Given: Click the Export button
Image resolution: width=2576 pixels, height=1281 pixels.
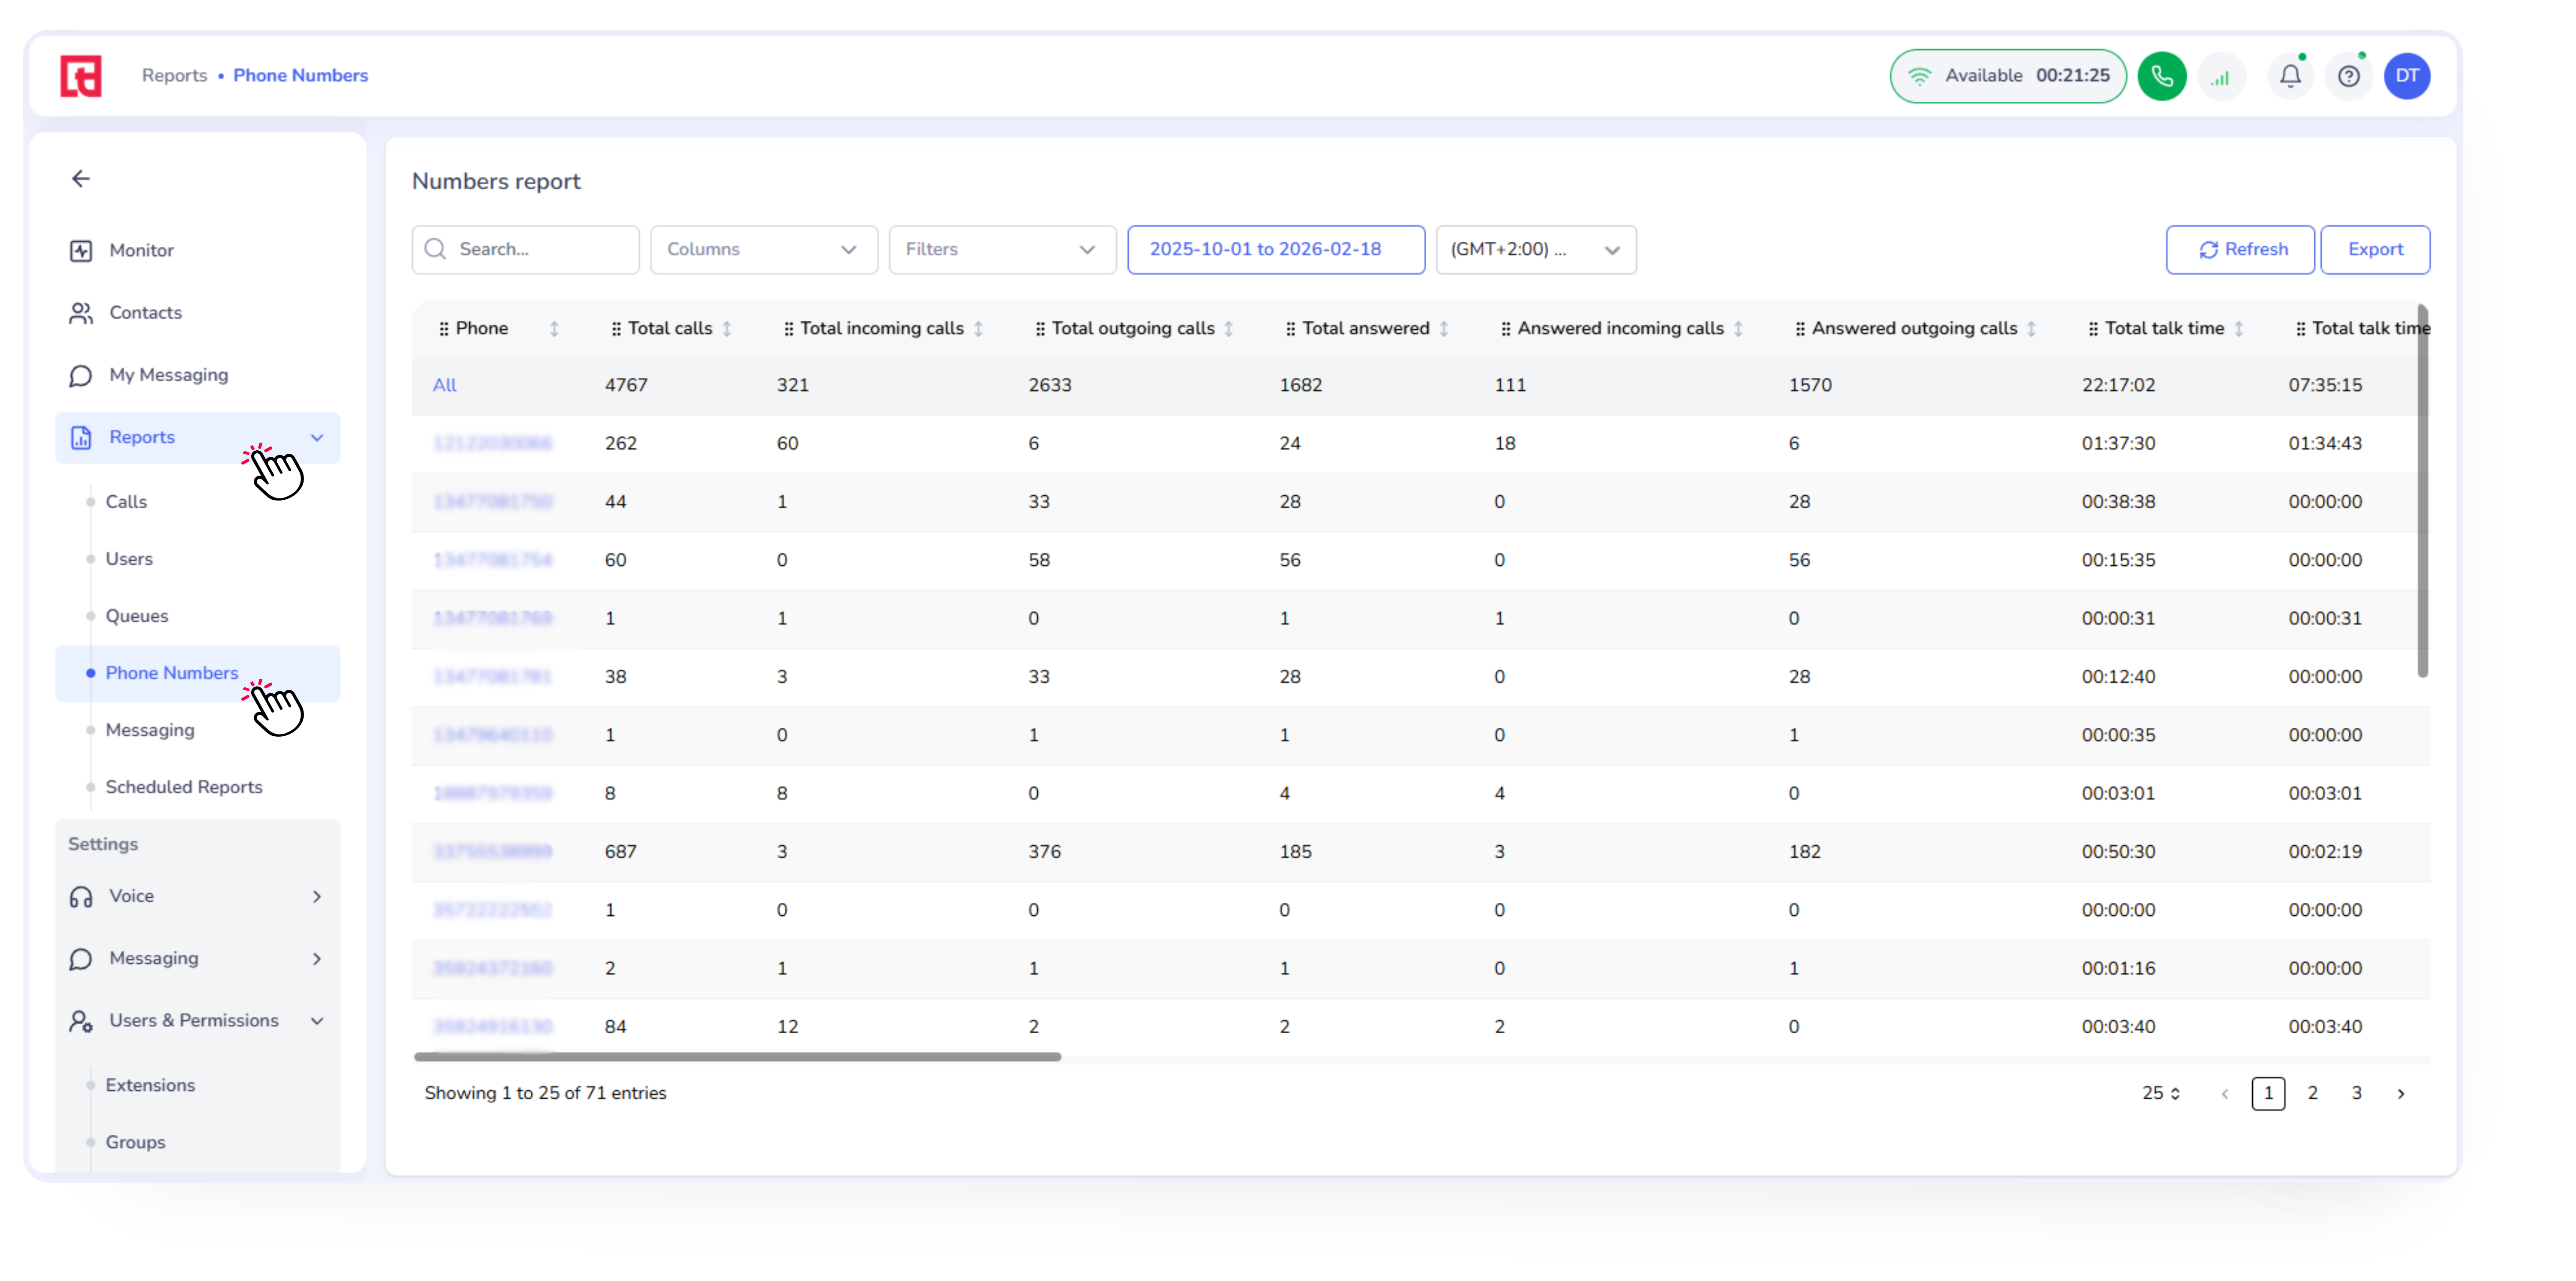Looking at the screenshot, I should pos(2374,249).
